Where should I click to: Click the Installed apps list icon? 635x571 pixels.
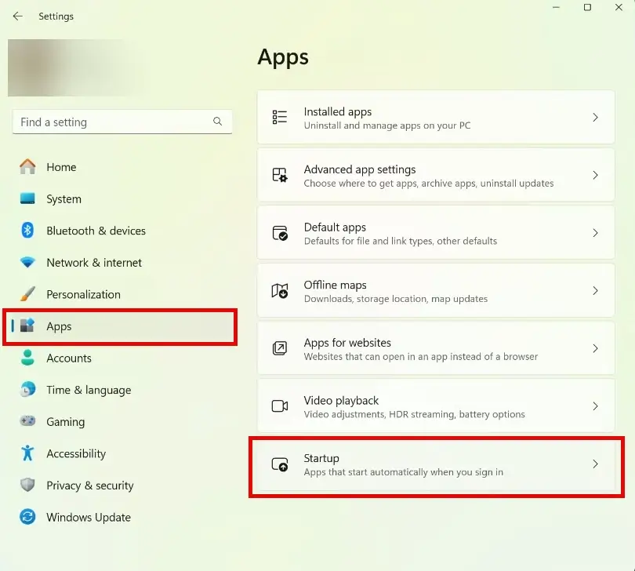tap(279, 117)
